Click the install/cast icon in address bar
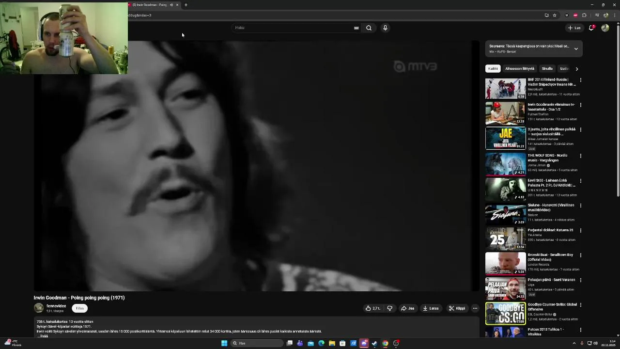Image resolution: width=620 pixels, height=349 pixels. [547, 15]
